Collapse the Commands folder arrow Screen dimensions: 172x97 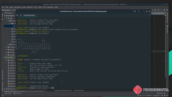[x=8, y=21]
